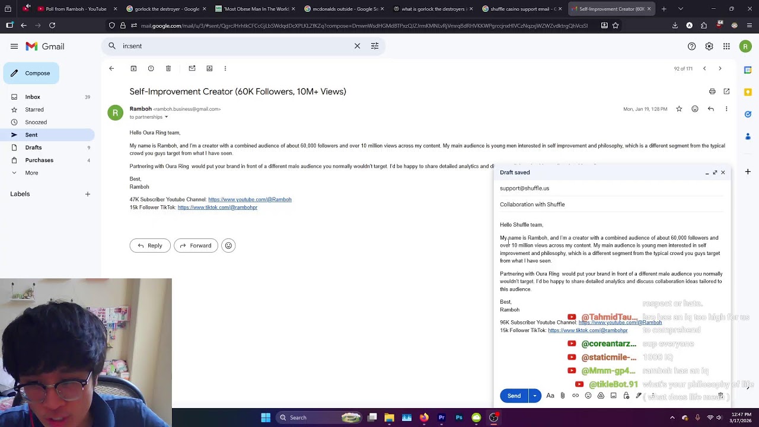The width and height of the screenshot is (759, 427).
Task: Attach a file to the draft
Action: [563, 396]
